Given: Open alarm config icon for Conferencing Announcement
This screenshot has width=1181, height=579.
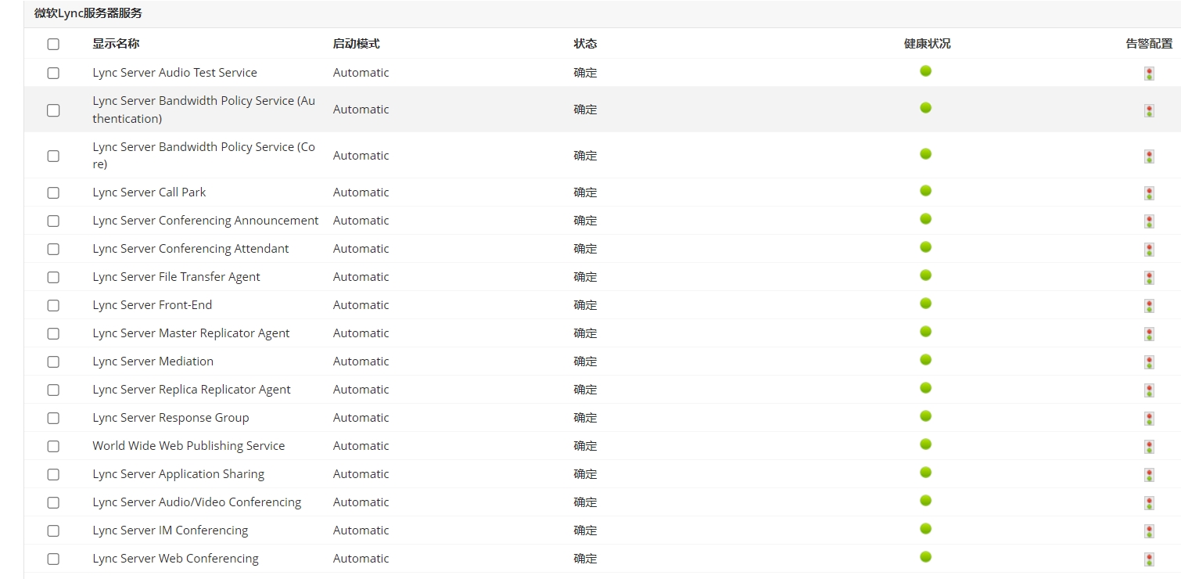Looking at the screenshot, I should pos(1149,221).
